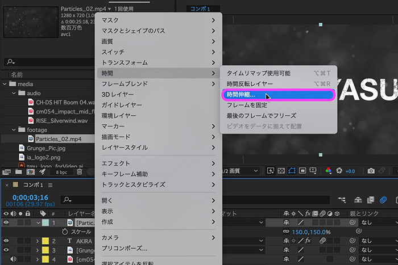Switch to the コンポ1 viewer tab

pos(200,9)
